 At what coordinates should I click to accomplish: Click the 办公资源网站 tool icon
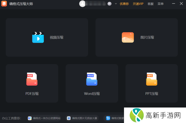point(30,118)
